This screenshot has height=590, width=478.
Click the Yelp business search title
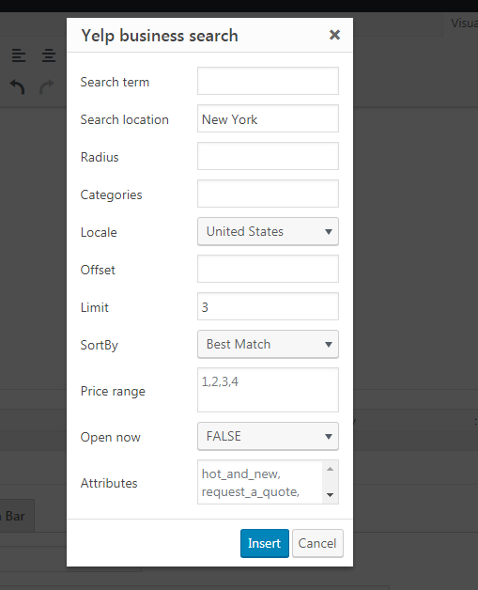[160, 36]
